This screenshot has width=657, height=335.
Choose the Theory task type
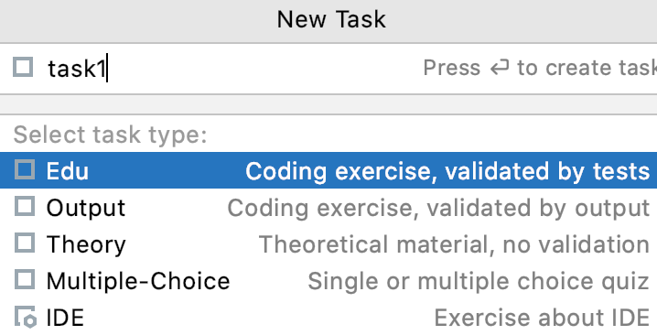(328, 243)
